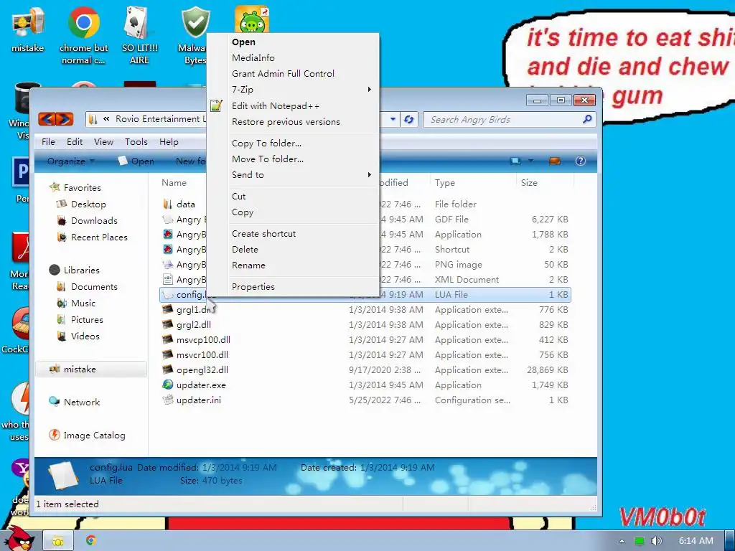
Task: Open Properties from the context menu
Action: [293, 287]
